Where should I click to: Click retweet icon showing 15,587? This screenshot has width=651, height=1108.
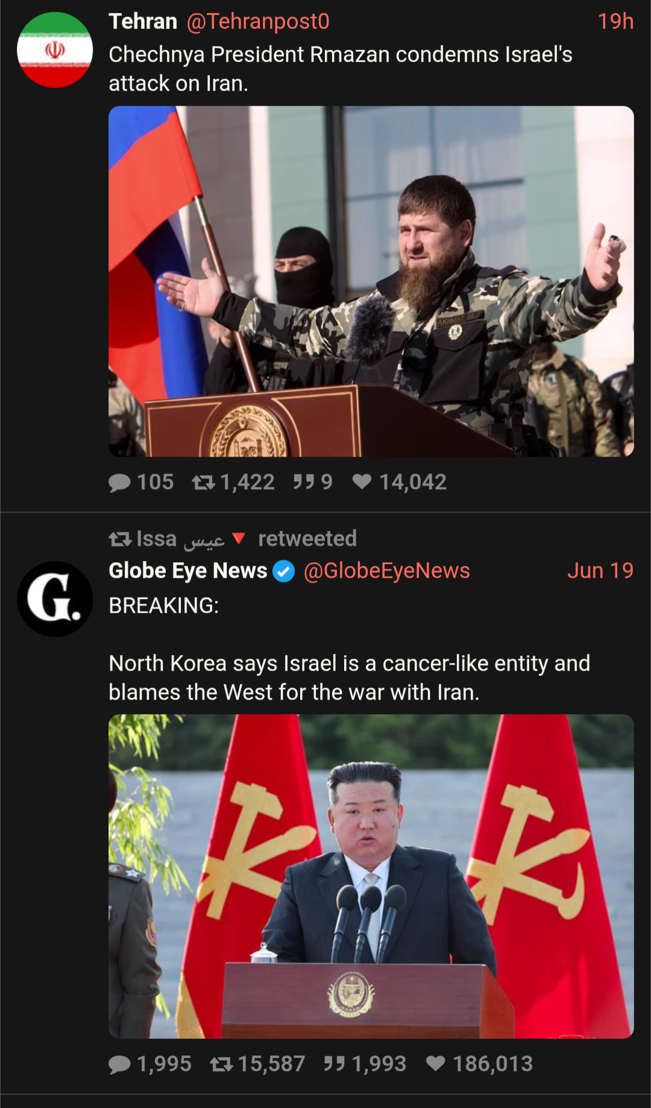tap(222, 1064)
